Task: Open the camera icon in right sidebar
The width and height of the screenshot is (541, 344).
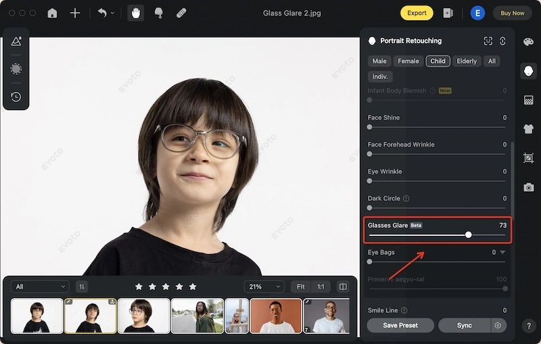Action: click(x=528, y=187)
